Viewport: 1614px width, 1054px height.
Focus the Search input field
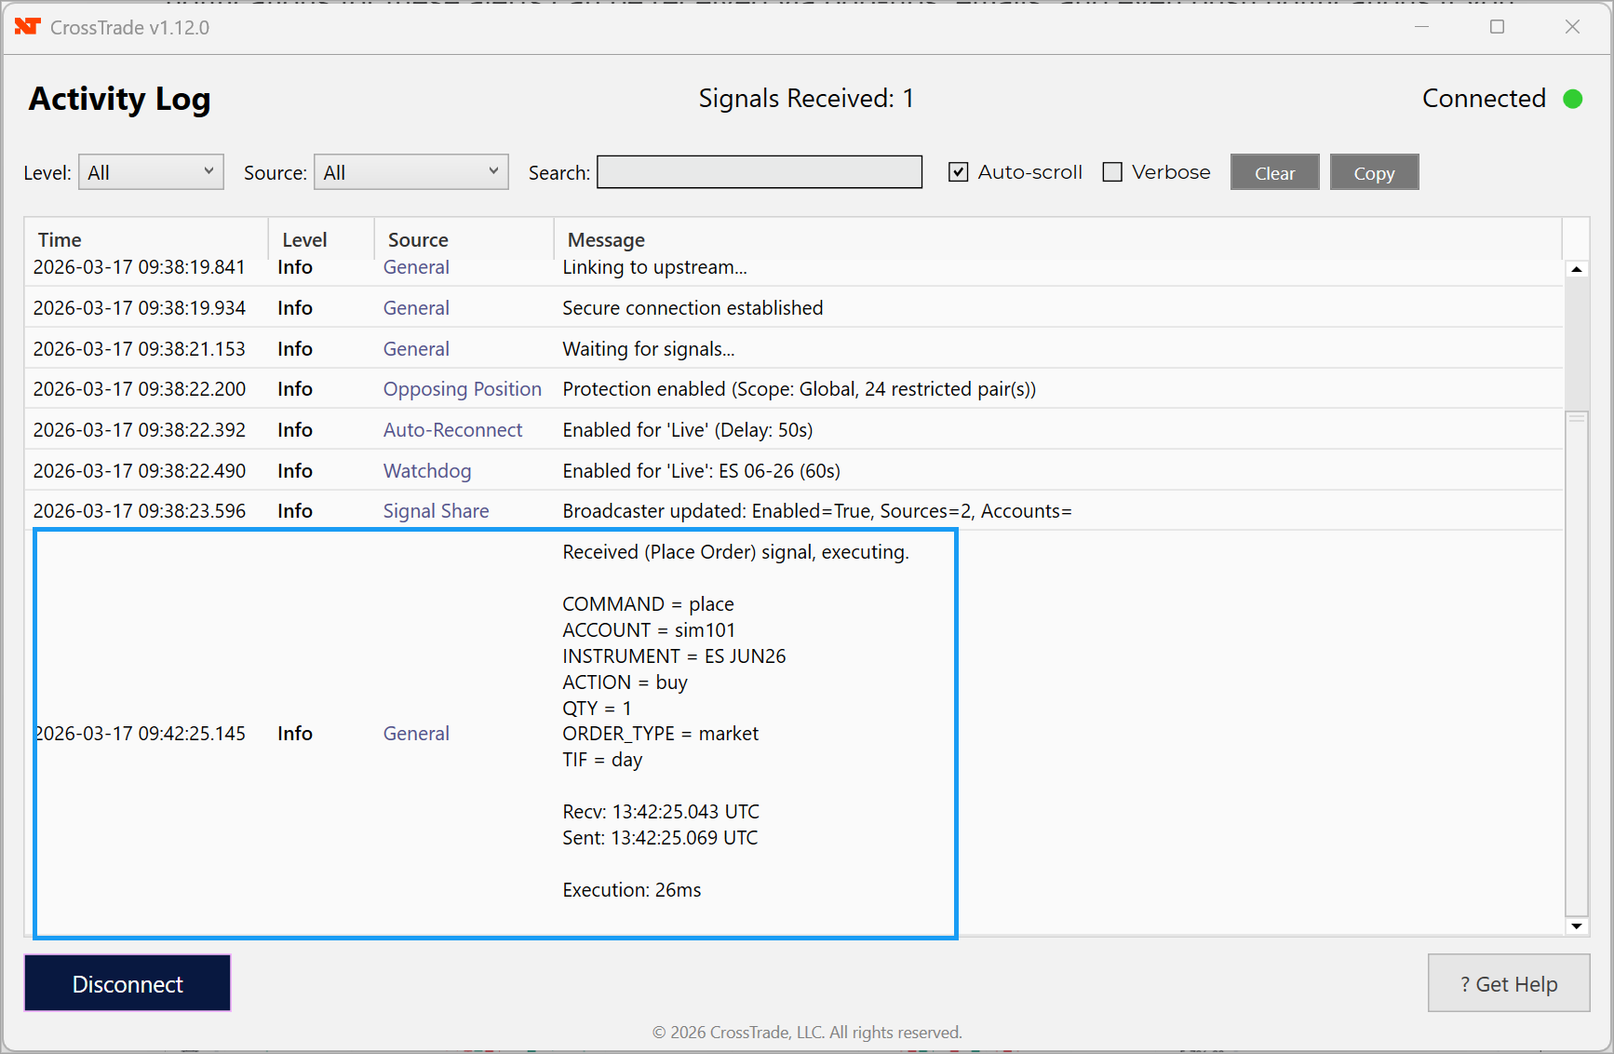point(759,172)
